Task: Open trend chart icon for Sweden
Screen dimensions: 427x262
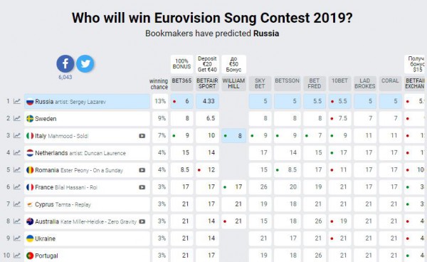Action: coord(17,118)
